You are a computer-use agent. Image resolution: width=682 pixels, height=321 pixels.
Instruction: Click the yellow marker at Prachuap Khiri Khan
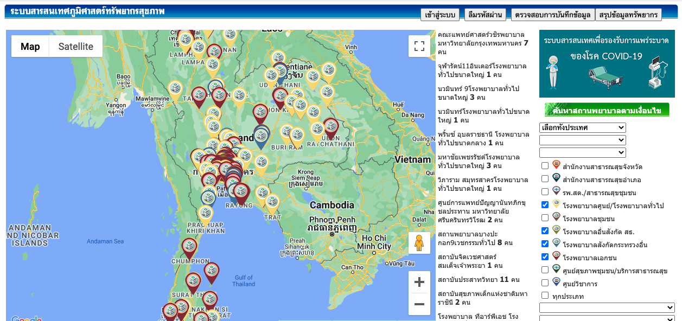point(205,214)
